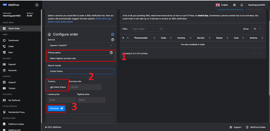Click the Service help question mark icon

pyautogui.click(x=113, y=40)
